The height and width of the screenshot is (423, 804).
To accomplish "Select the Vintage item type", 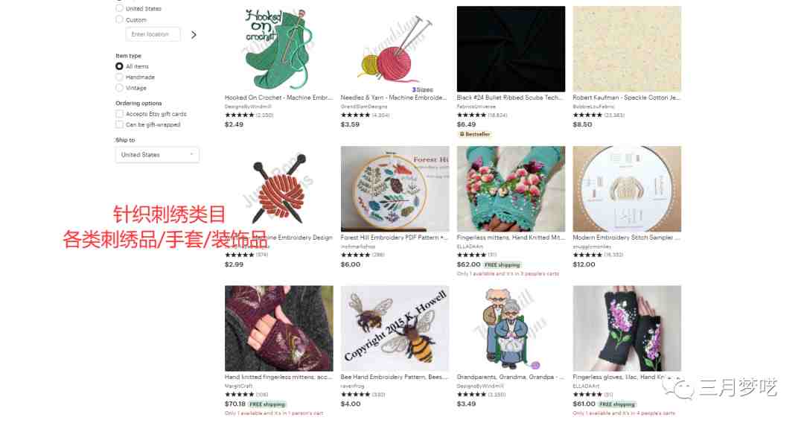I will click(x=119, y=88).
